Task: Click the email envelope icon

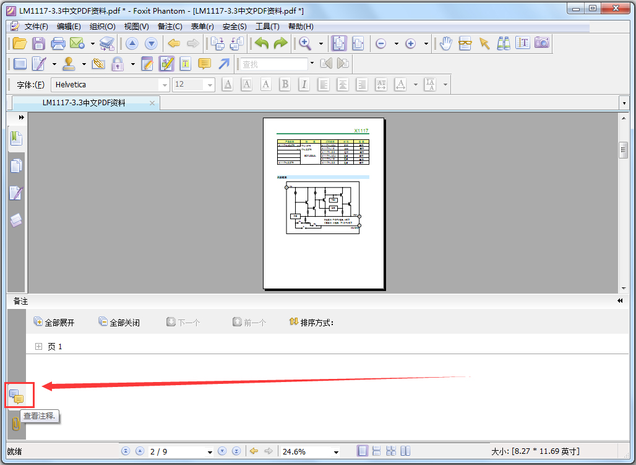Action: tap(77, 43)
